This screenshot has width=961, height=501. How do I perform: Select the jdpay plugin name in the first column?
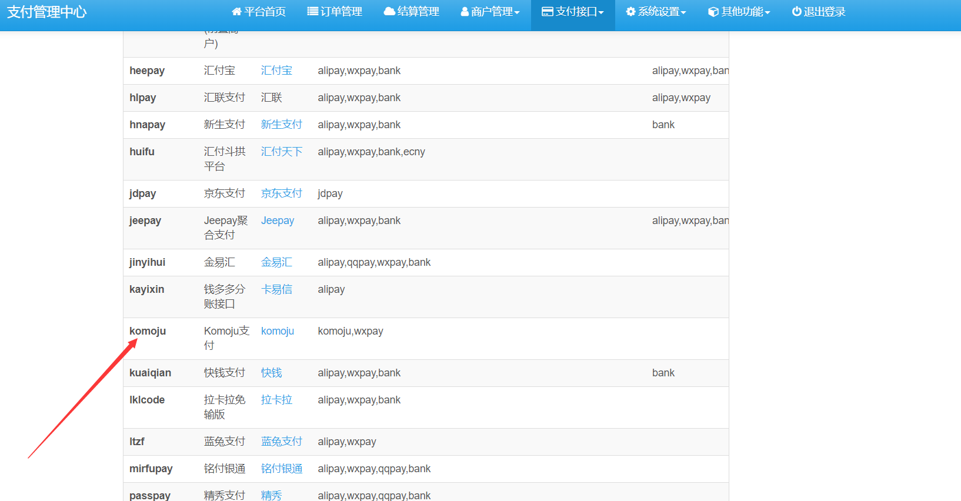tap(143, 193)
